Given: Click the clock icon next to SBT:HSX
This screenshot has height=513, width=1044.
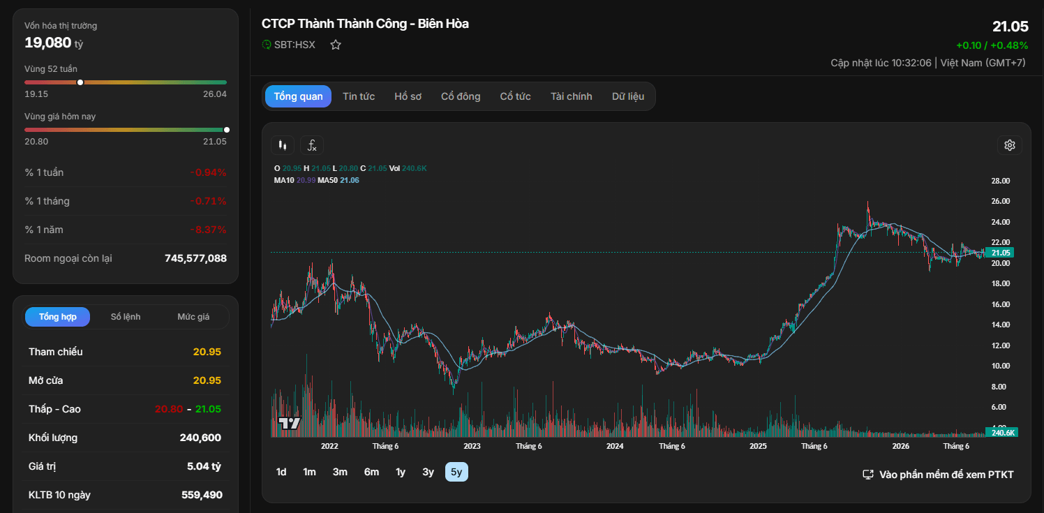Looking at the screenshot, I should 267,45.
